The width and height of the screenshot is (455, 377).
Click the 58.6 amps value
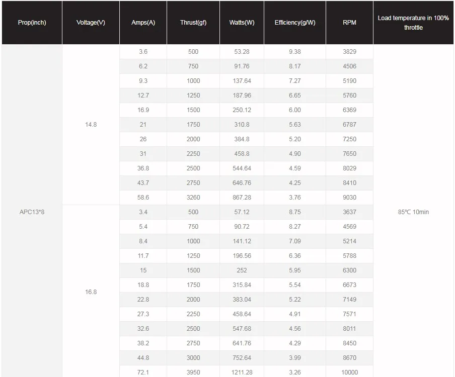pyautogui.click(x=143, y=198)
